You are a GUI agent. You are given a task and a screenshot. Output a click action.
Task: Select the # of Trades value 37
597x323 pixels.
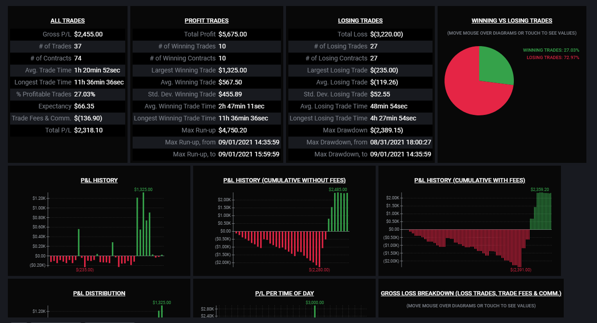(78, 46)
